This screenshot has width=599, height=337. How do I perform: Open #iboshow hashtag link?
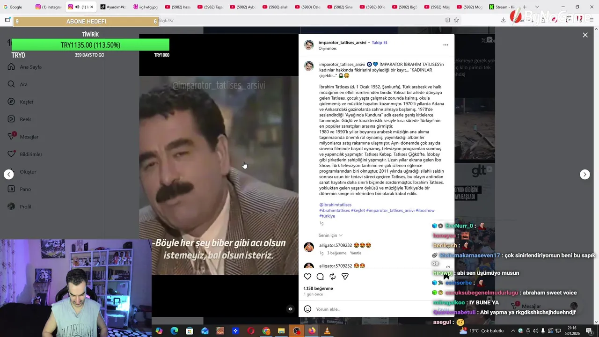[425, 211]
